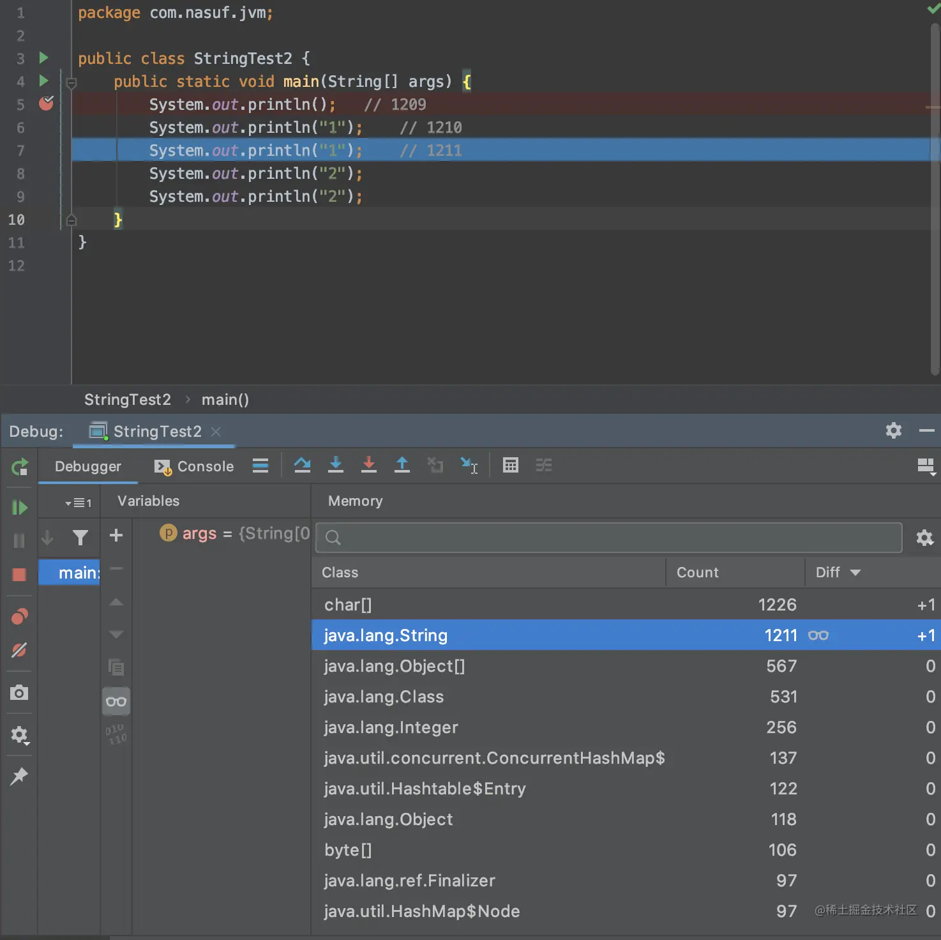The height and width of the screenshot is (940, 941).
Task: Filter frames with the funnel icon
Action: point(80,538)
